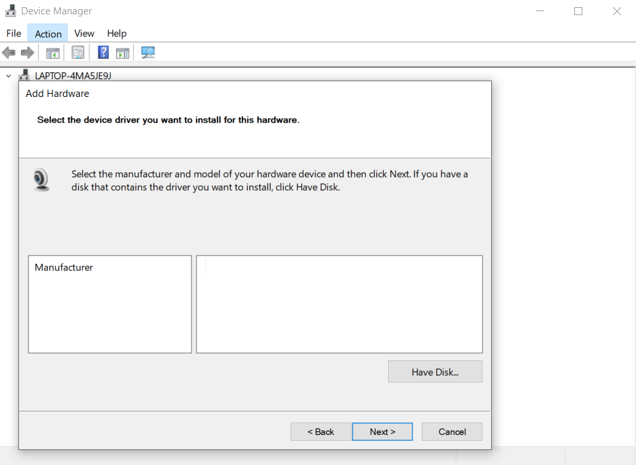The width and height of the screenshot is (636, 465).
Task: Cancel the Add Hardware wizard
Action: [452, 432]
